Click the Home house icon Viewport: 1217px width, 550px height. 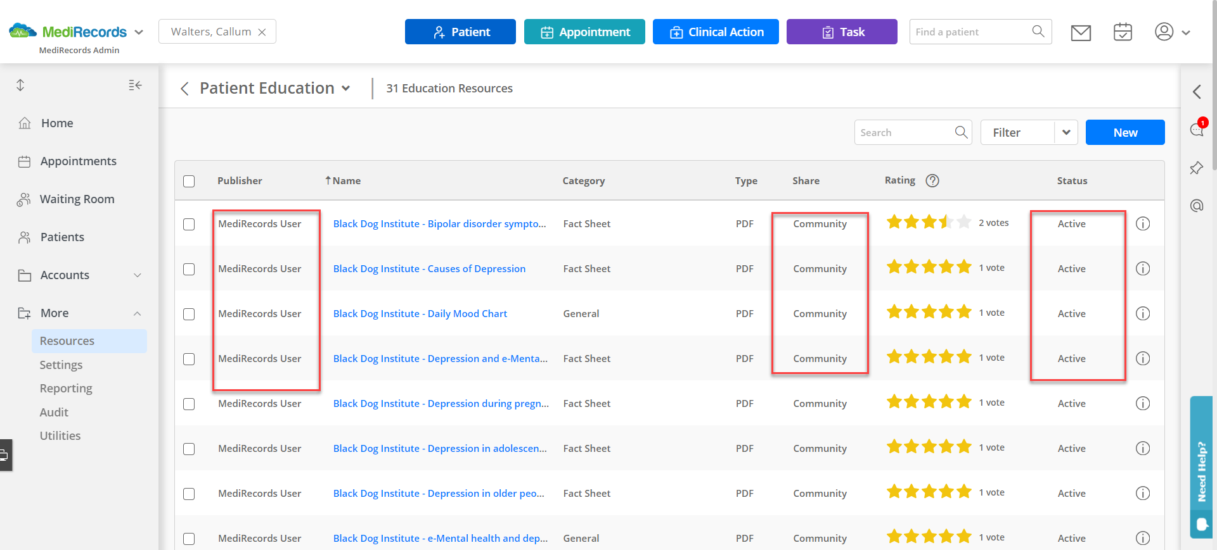(x=25, y=123)
